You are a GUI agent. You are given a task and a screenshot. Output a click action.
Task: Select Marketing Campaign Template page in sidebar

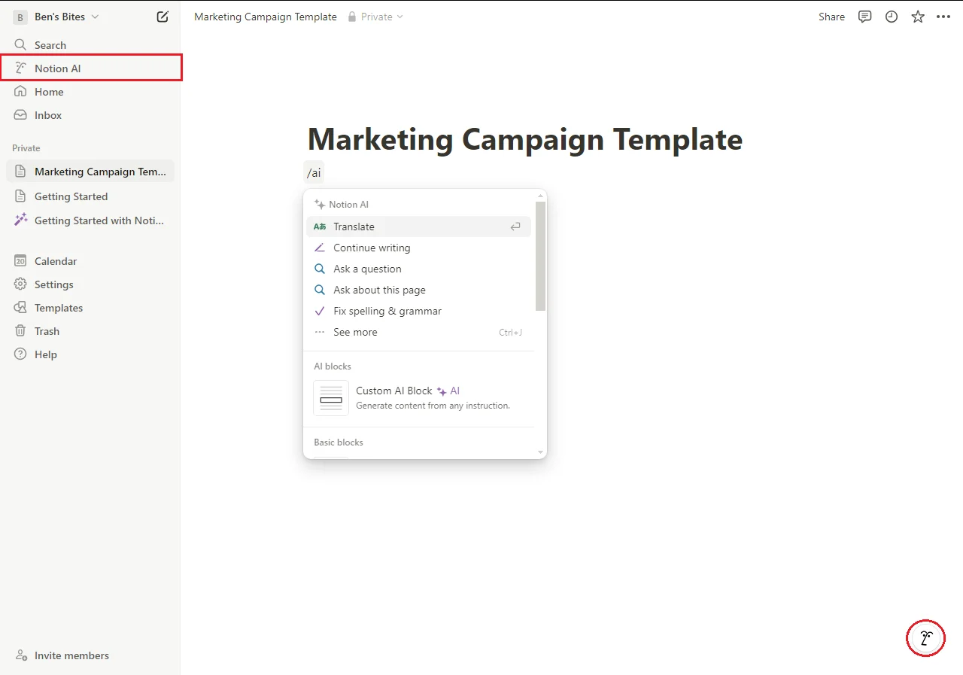click(90, 172)
